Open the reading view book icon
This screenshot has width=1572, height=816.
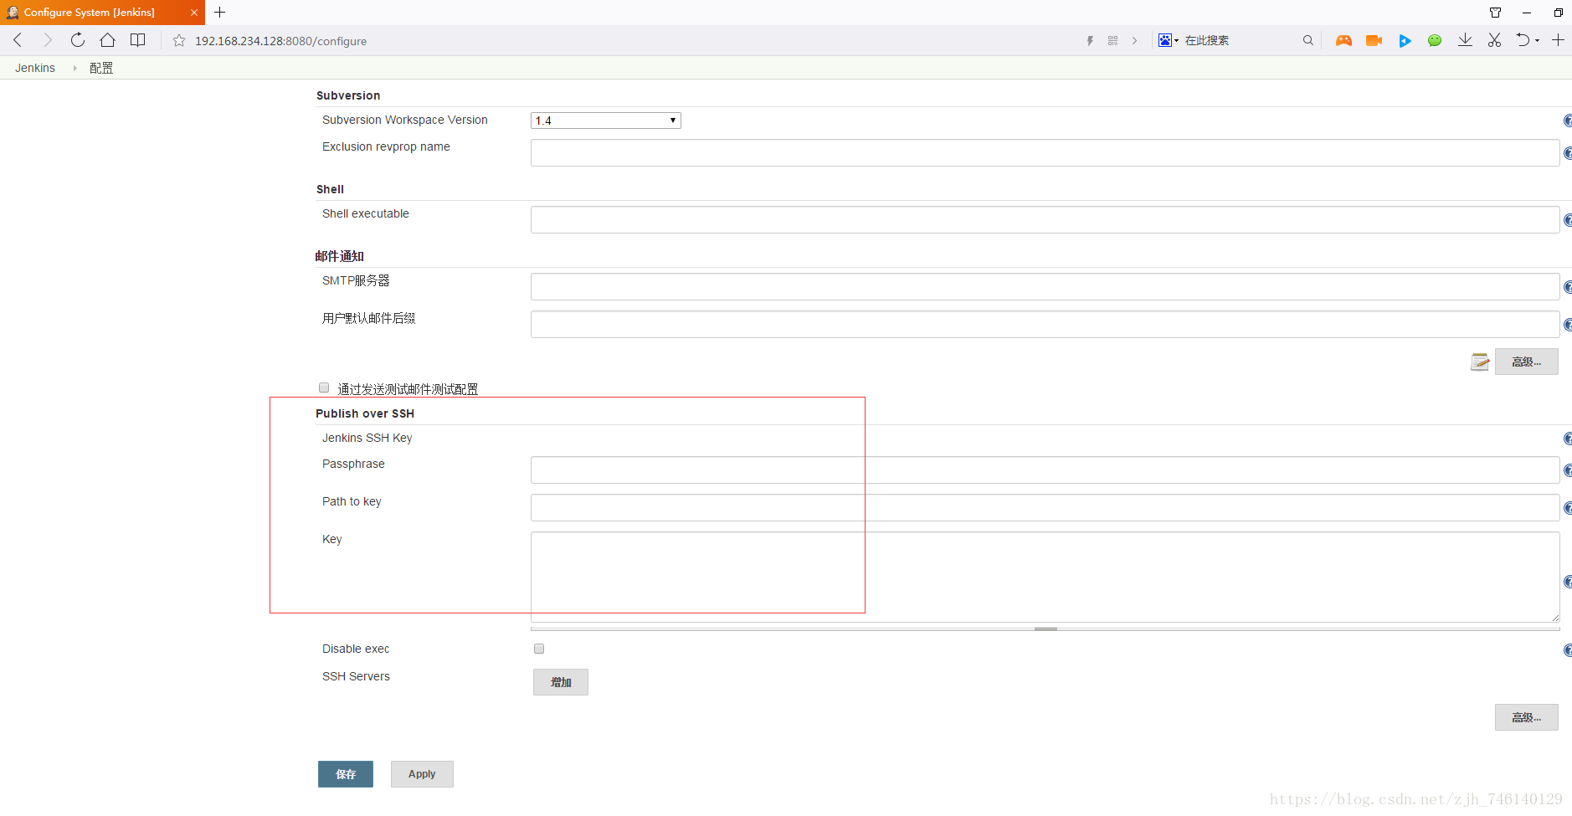138,40
